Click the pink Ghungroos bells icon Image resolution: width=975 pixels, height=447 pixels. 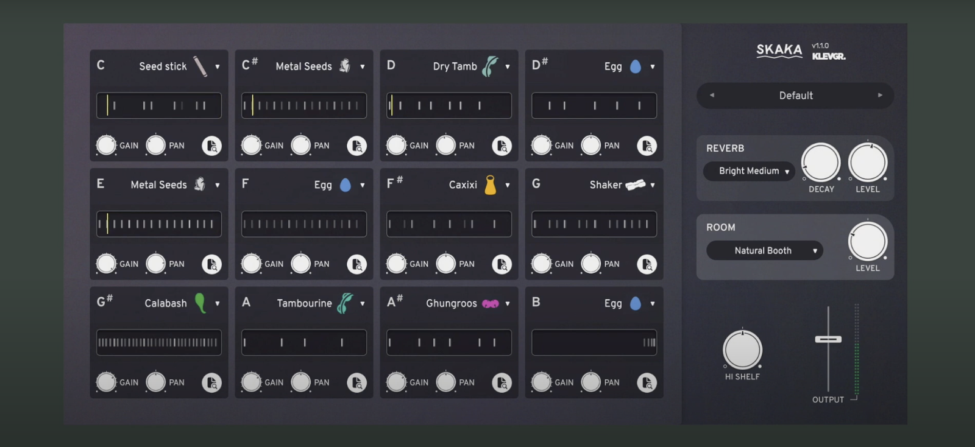(490, 303)
